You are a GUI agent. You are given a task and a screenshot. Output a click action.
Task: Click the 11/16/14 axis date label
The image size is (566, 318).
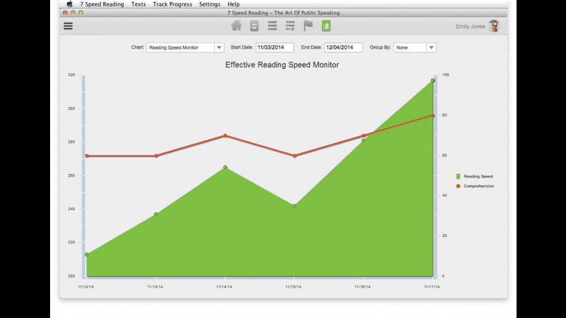(x=362, y=287)
